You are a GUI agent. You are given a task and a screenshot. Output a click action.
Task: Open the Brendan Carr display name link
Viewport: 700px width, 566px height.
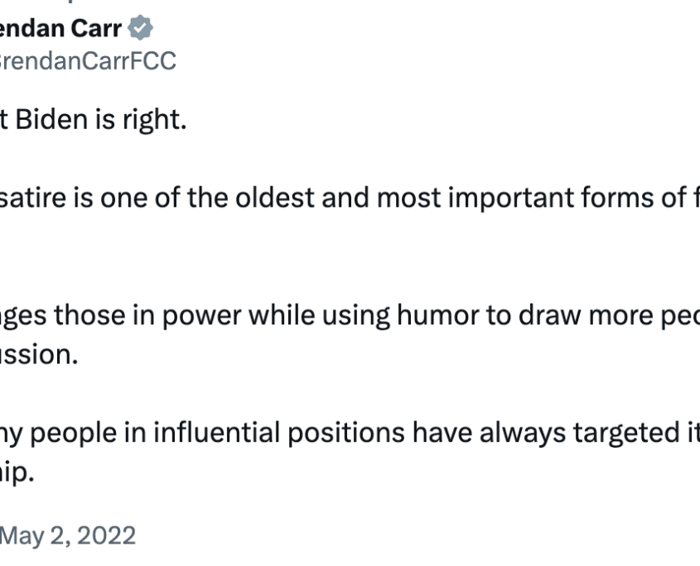[60, 29]
